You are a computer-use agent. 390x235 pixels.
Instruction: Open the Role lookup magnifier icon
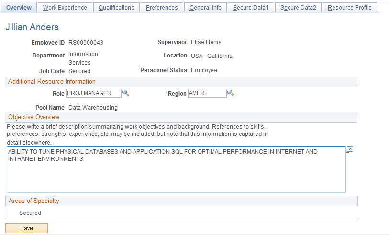point(125,93)
